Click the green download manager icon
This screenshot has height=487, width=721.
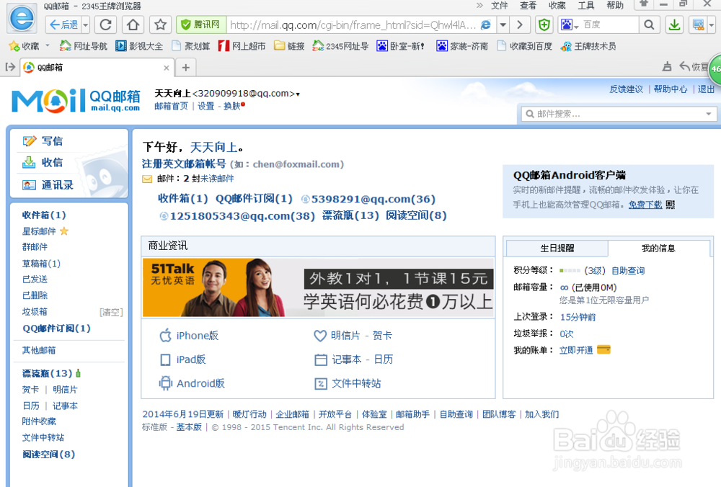point(673,24)
